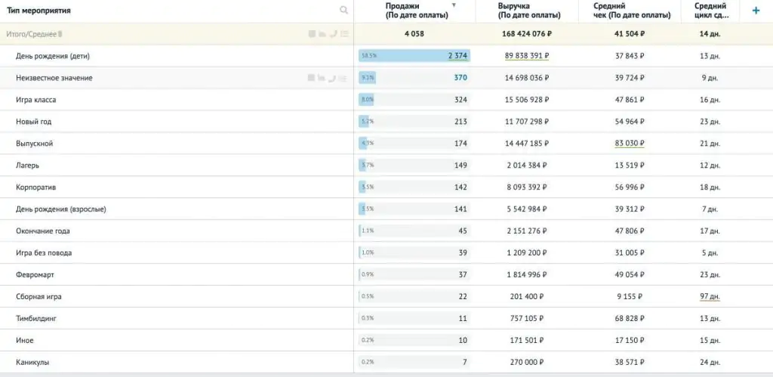Sort by 'Средний чек (По дате оплаты)' header
Screen dimensions: 773x377
(x=632, y=11)
